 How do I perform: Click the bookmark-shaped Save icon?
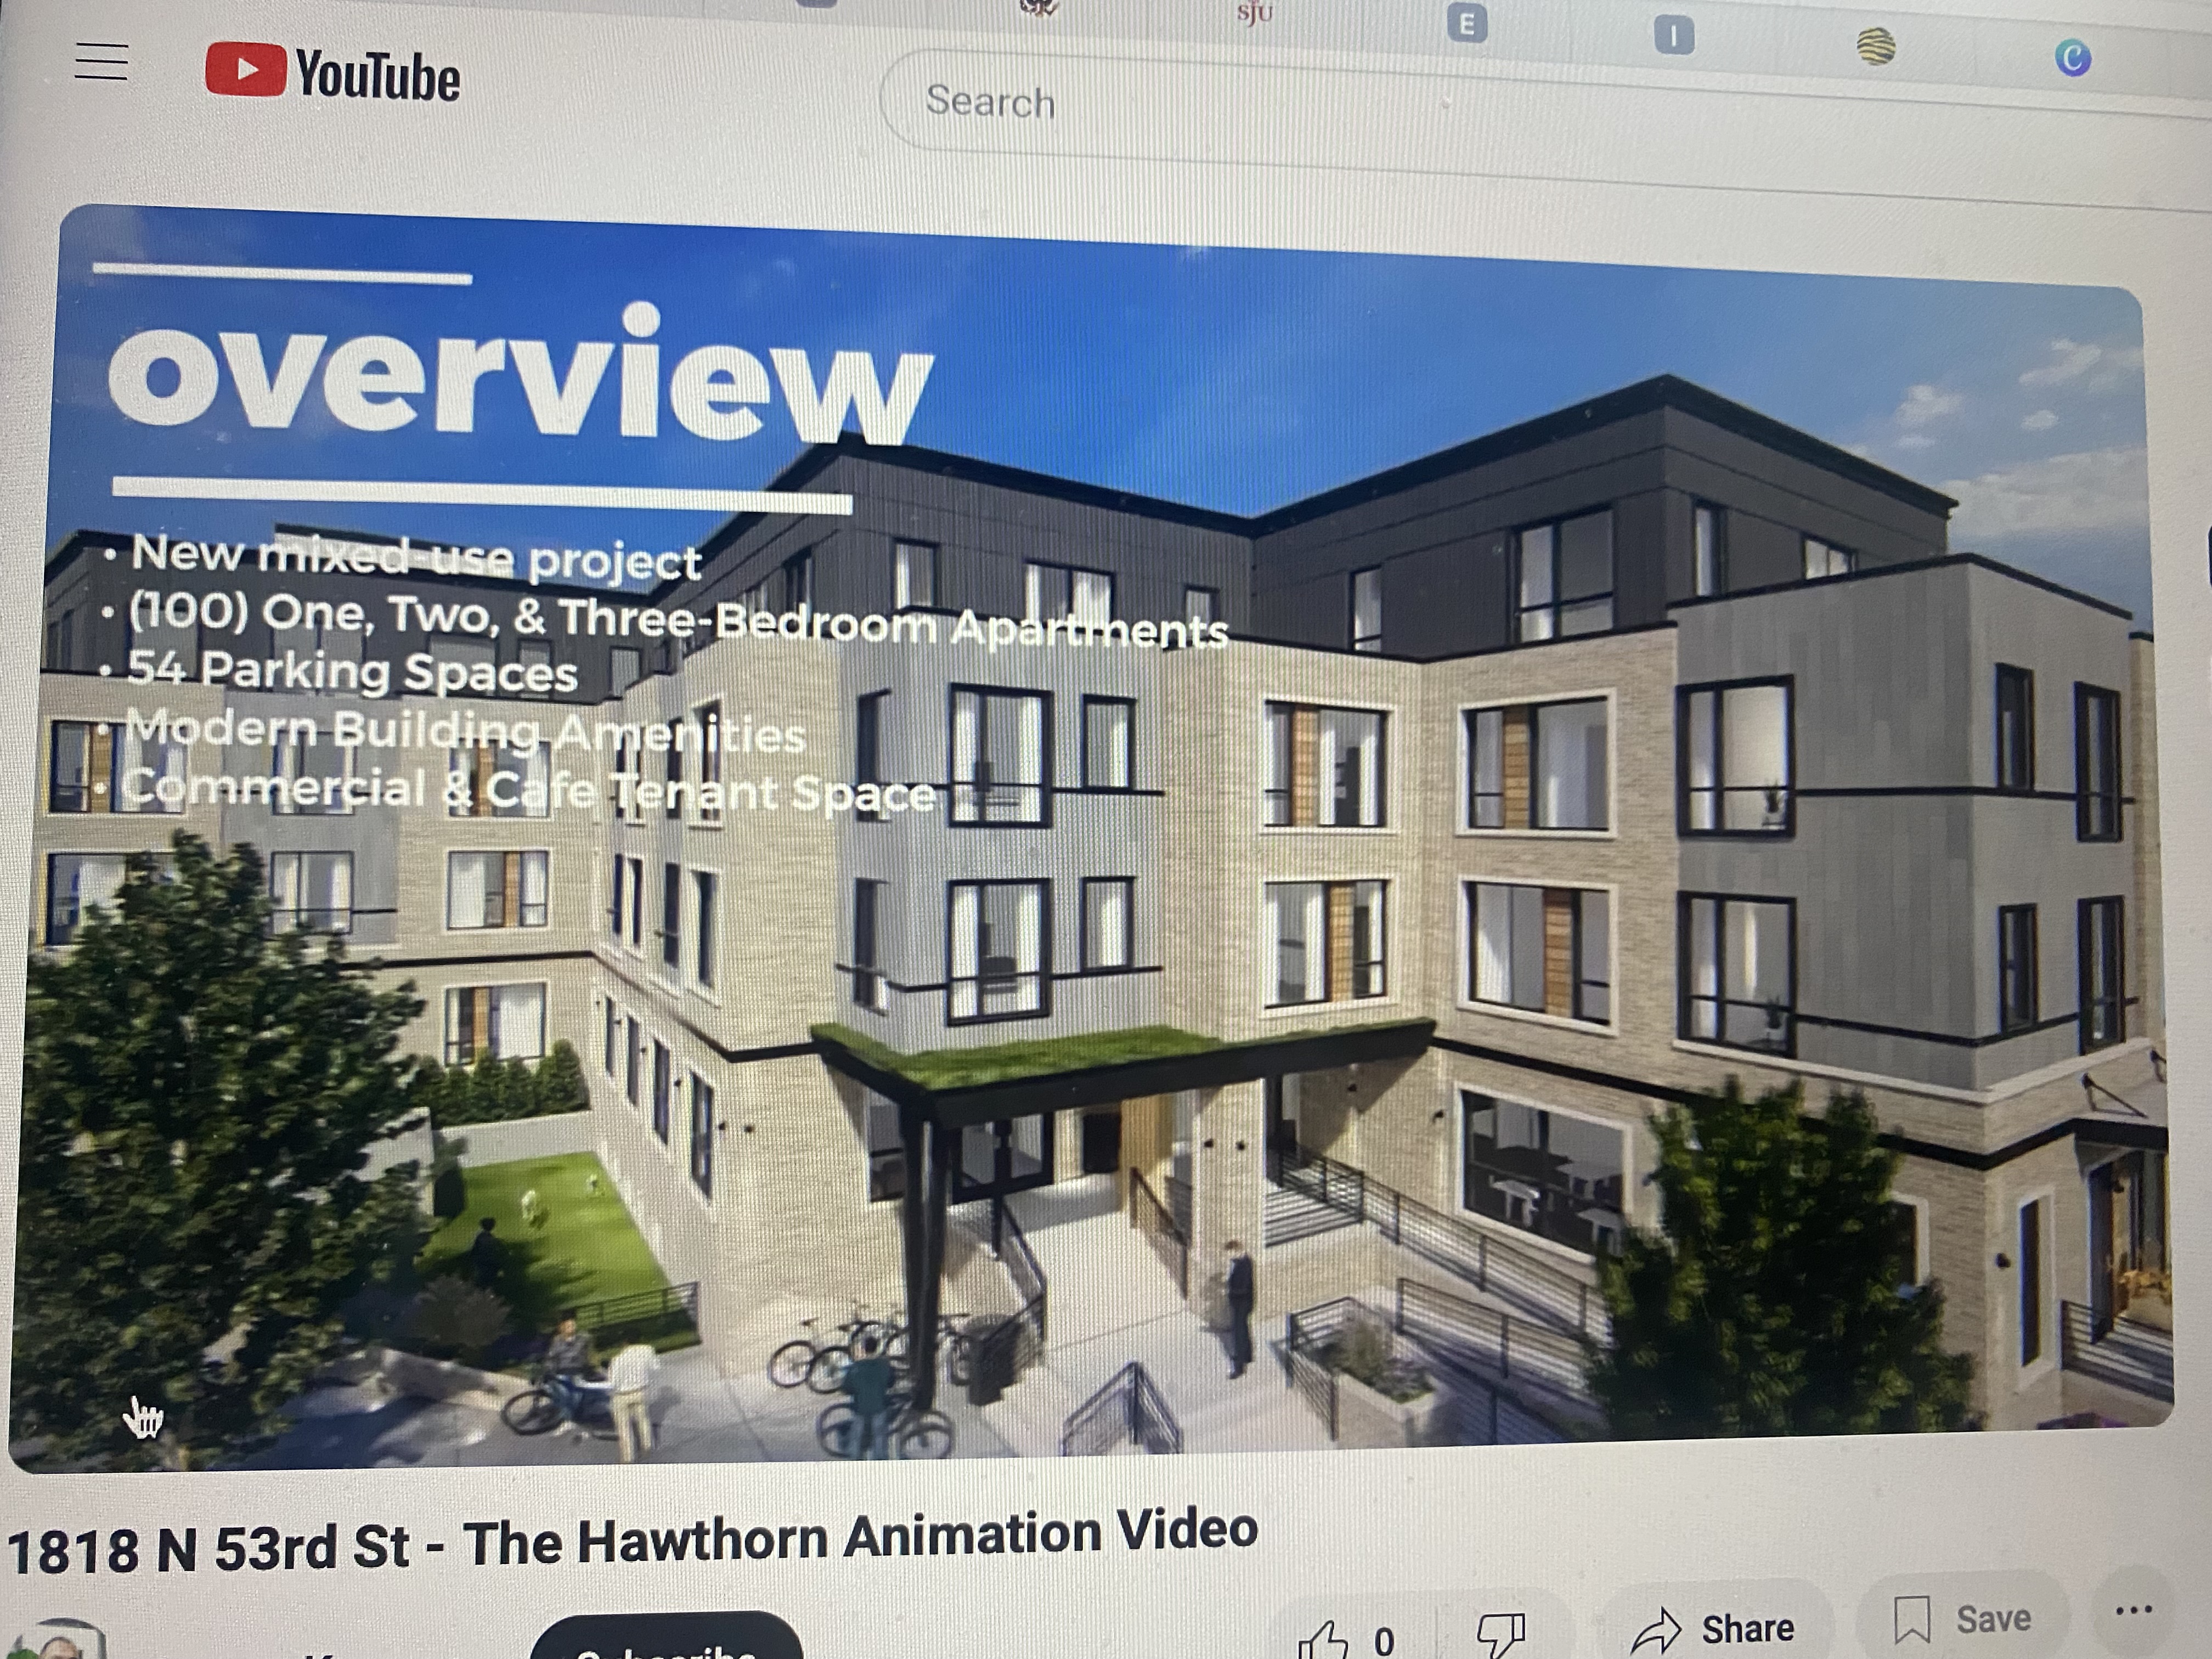coord(1912,1619)
